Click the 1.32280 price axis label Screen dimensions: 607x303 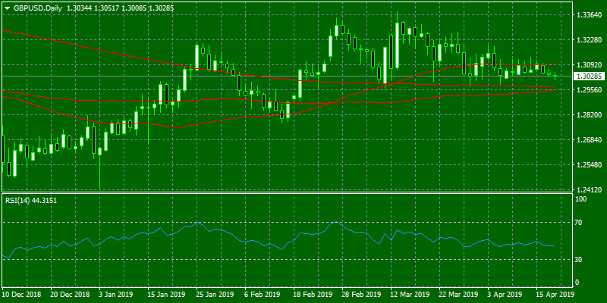point(589,40)
